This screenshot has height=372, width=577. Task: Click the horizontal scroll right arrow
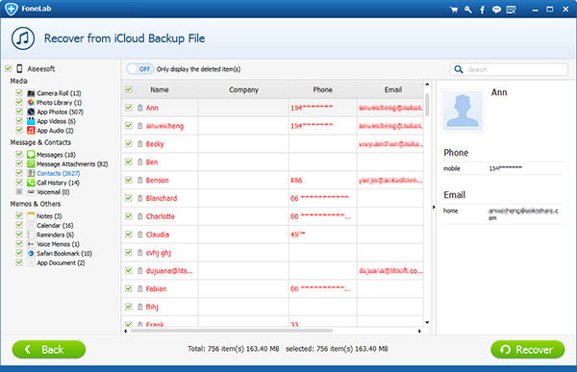419,331
